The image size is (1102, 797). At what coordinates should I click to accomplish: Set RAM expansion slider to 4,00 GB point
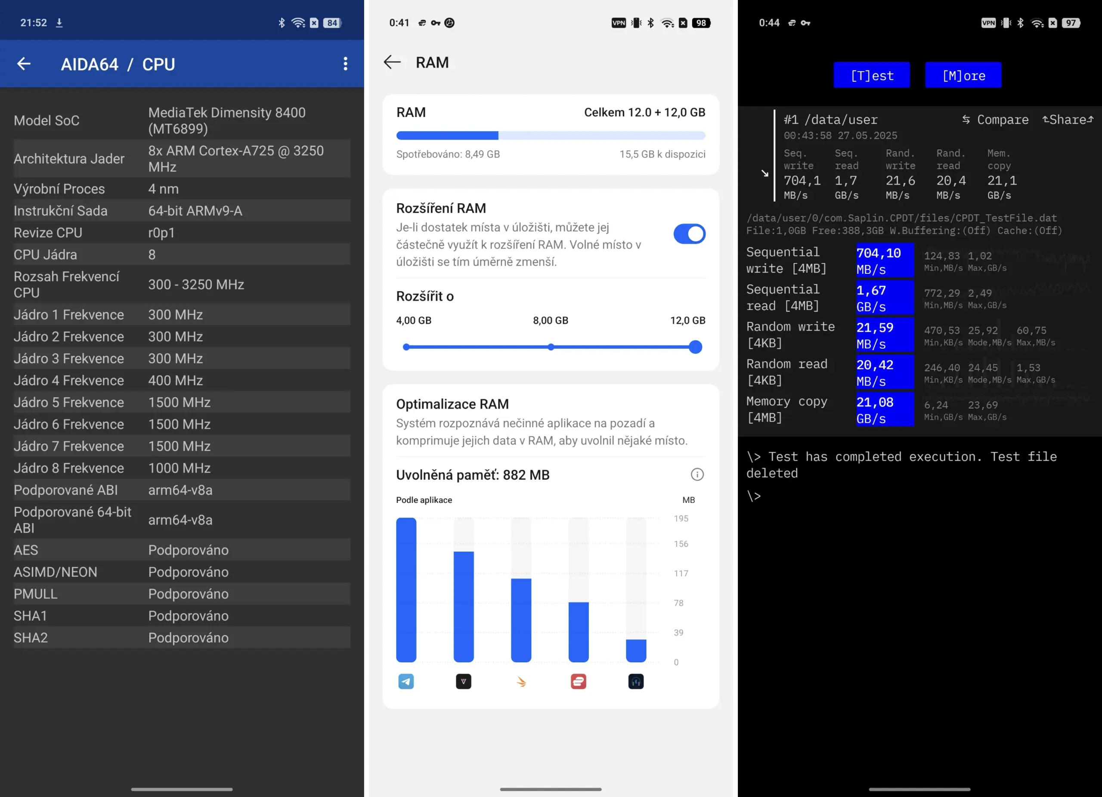coord(406,347)
